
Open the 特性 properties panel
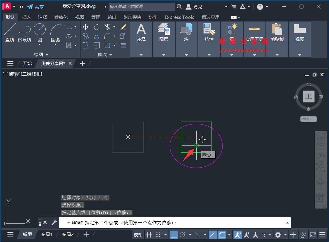click(209, 39)
